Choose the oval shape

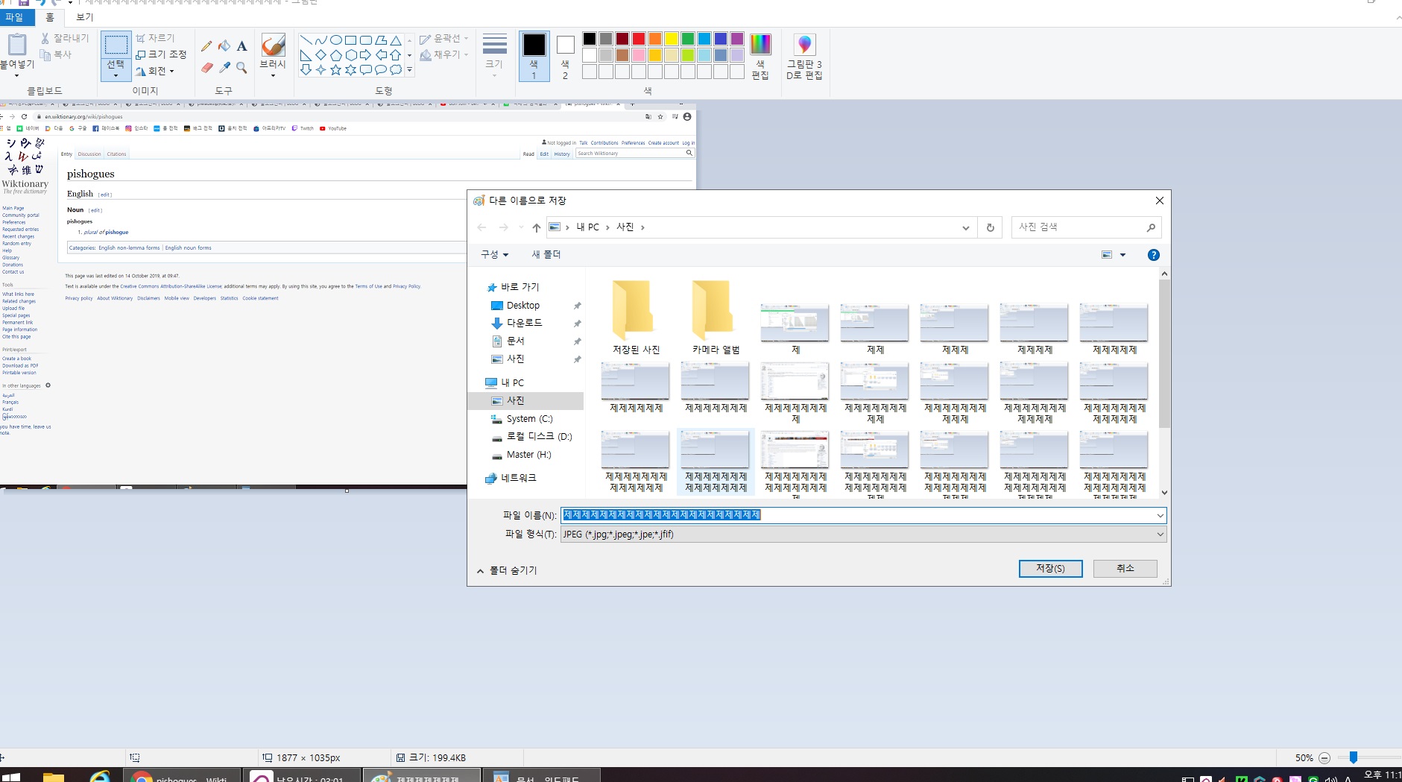335,40
